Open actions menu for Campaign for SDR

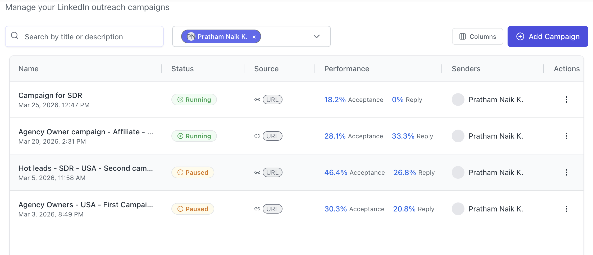coord(566,100)
